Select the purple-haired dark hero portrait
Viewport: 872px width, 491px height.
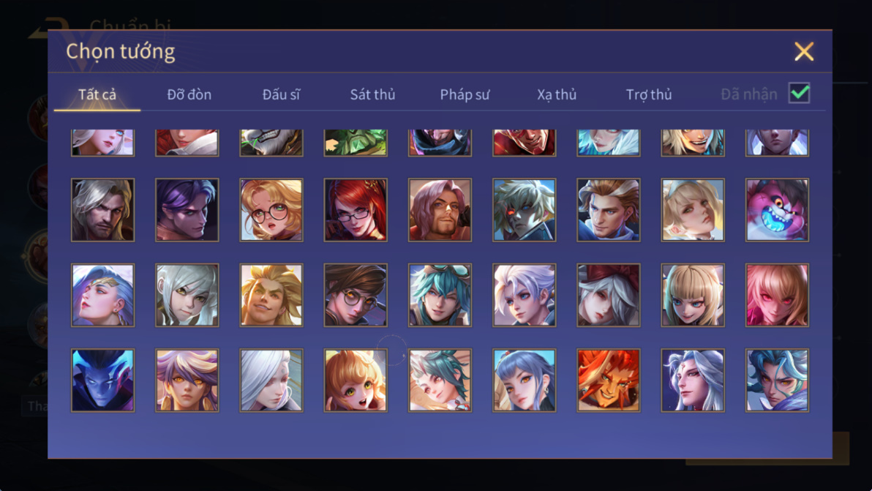(x=187, y=209)
